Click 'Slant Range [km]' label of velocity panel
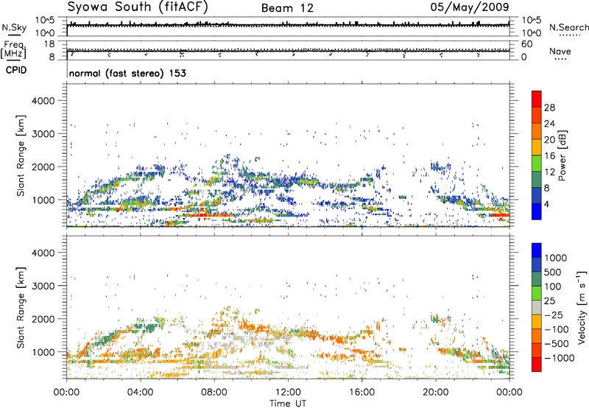589x408 pixels. (21, 307)
